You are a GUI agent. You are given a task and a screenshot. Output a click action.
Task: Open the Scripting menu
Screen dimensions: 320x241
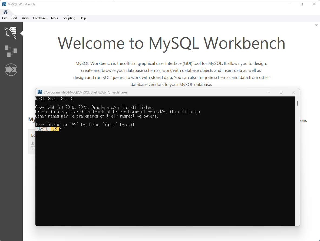tap(69, 18)
